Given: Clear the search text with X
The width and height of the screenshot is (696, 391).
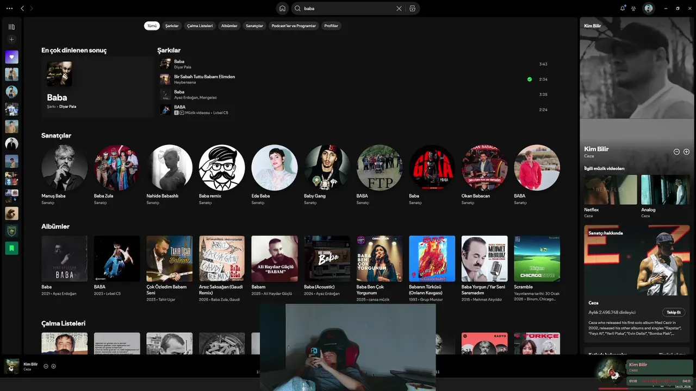Looking at the screenshot, I should pyautogui.click(x=399, y=8).
